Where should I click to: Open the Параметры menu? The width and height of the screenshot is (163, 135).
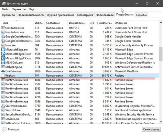tap(19, 9)
